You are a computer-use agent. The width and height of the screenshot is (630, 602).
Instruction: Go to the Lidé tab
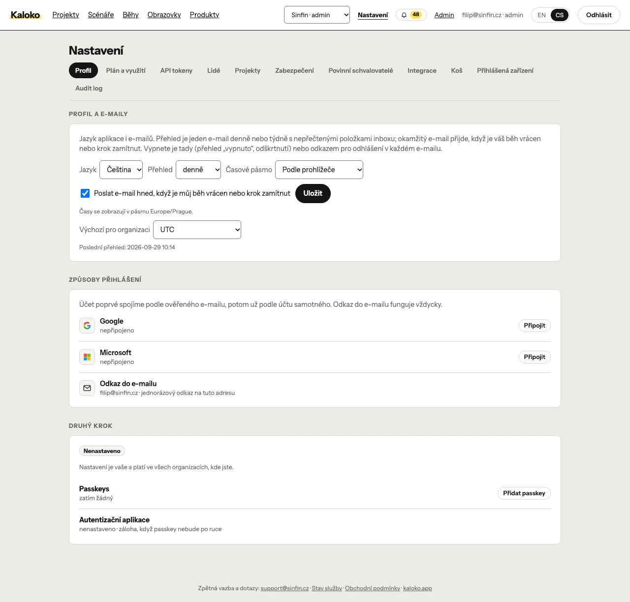[x=214, y=70]
